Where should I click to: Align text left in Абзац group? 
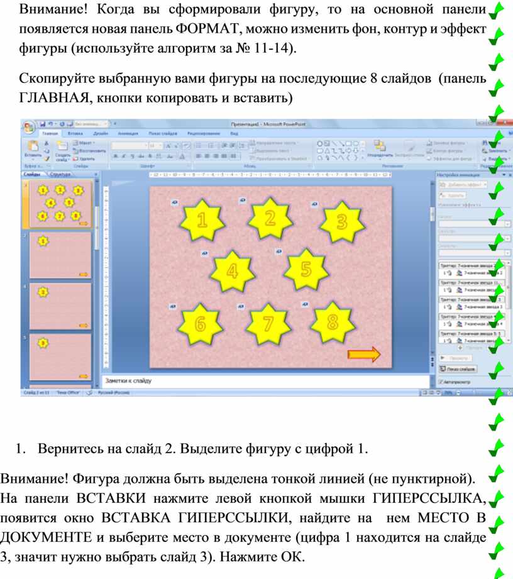click(x=199, y=156)
